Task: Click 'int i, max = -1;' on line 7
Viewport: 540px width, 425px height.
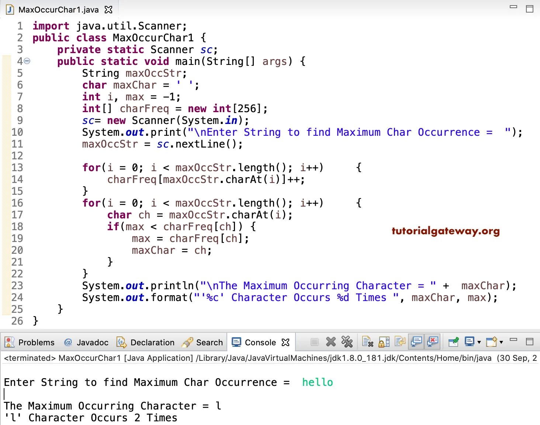Action: point(131,97)
